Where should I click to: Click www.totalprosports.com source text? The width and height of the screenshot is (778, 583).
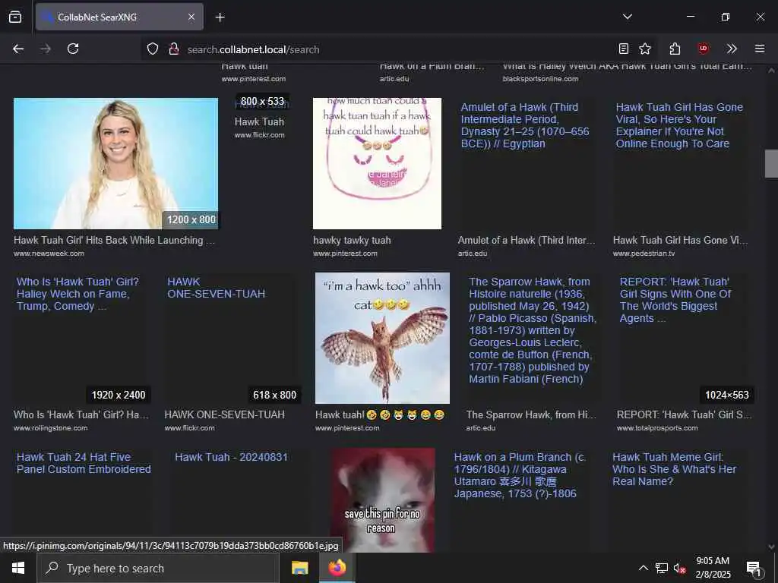coord(657,428)
